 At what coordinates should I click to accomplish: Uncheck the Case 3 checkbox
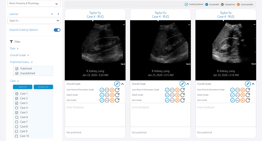click(17, 103)
